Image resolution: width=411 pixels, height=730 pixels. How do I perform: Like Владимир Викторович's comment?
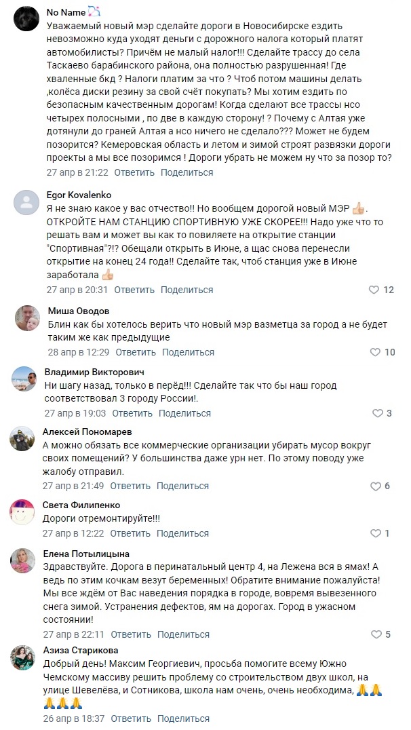point(378,413)
